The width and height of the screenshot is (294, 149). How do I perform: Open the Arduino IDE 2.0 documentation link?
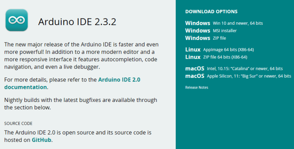point(72,84)
